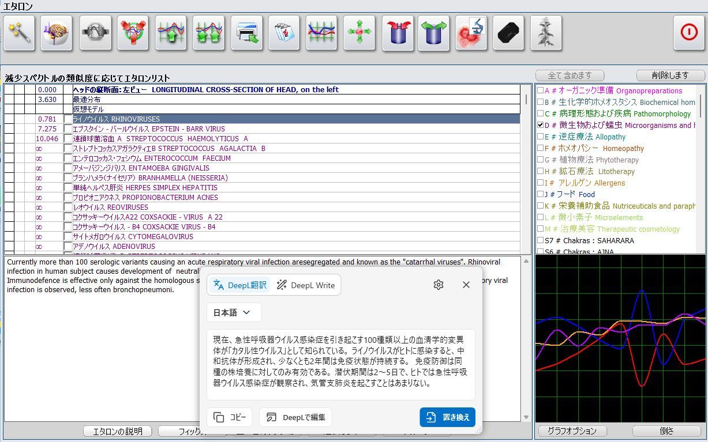
Task: Click the four green arrows icon
Action: click(359, 33)
